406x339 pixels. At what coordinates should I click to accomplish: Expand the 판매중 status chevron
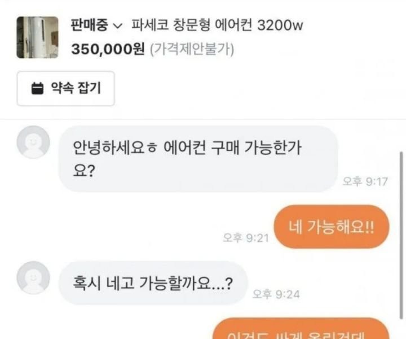coord(118,26)
